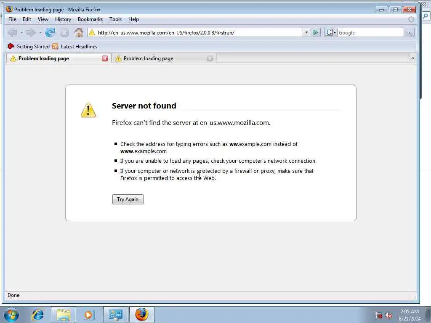Minimize the Firefox window
The height and width of the screenshot is (323, 431).
(381, 10)
